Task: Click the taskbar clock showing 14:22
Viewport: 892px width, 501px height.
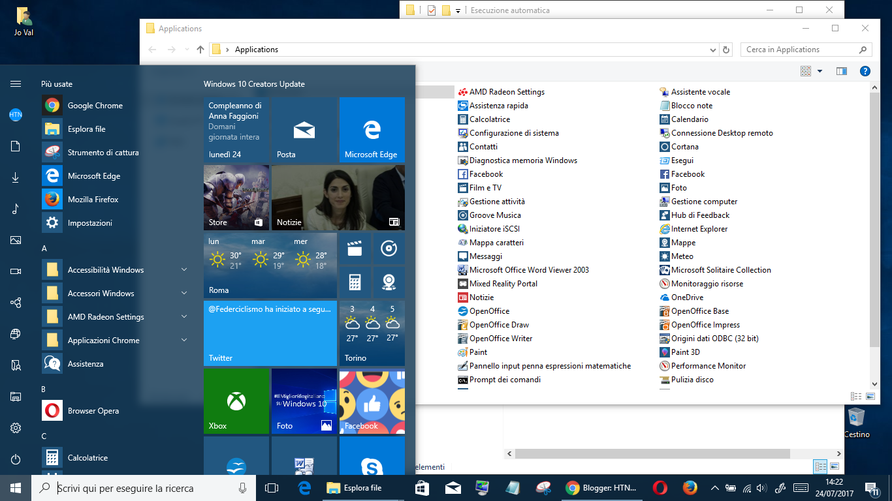Action: 834,488
